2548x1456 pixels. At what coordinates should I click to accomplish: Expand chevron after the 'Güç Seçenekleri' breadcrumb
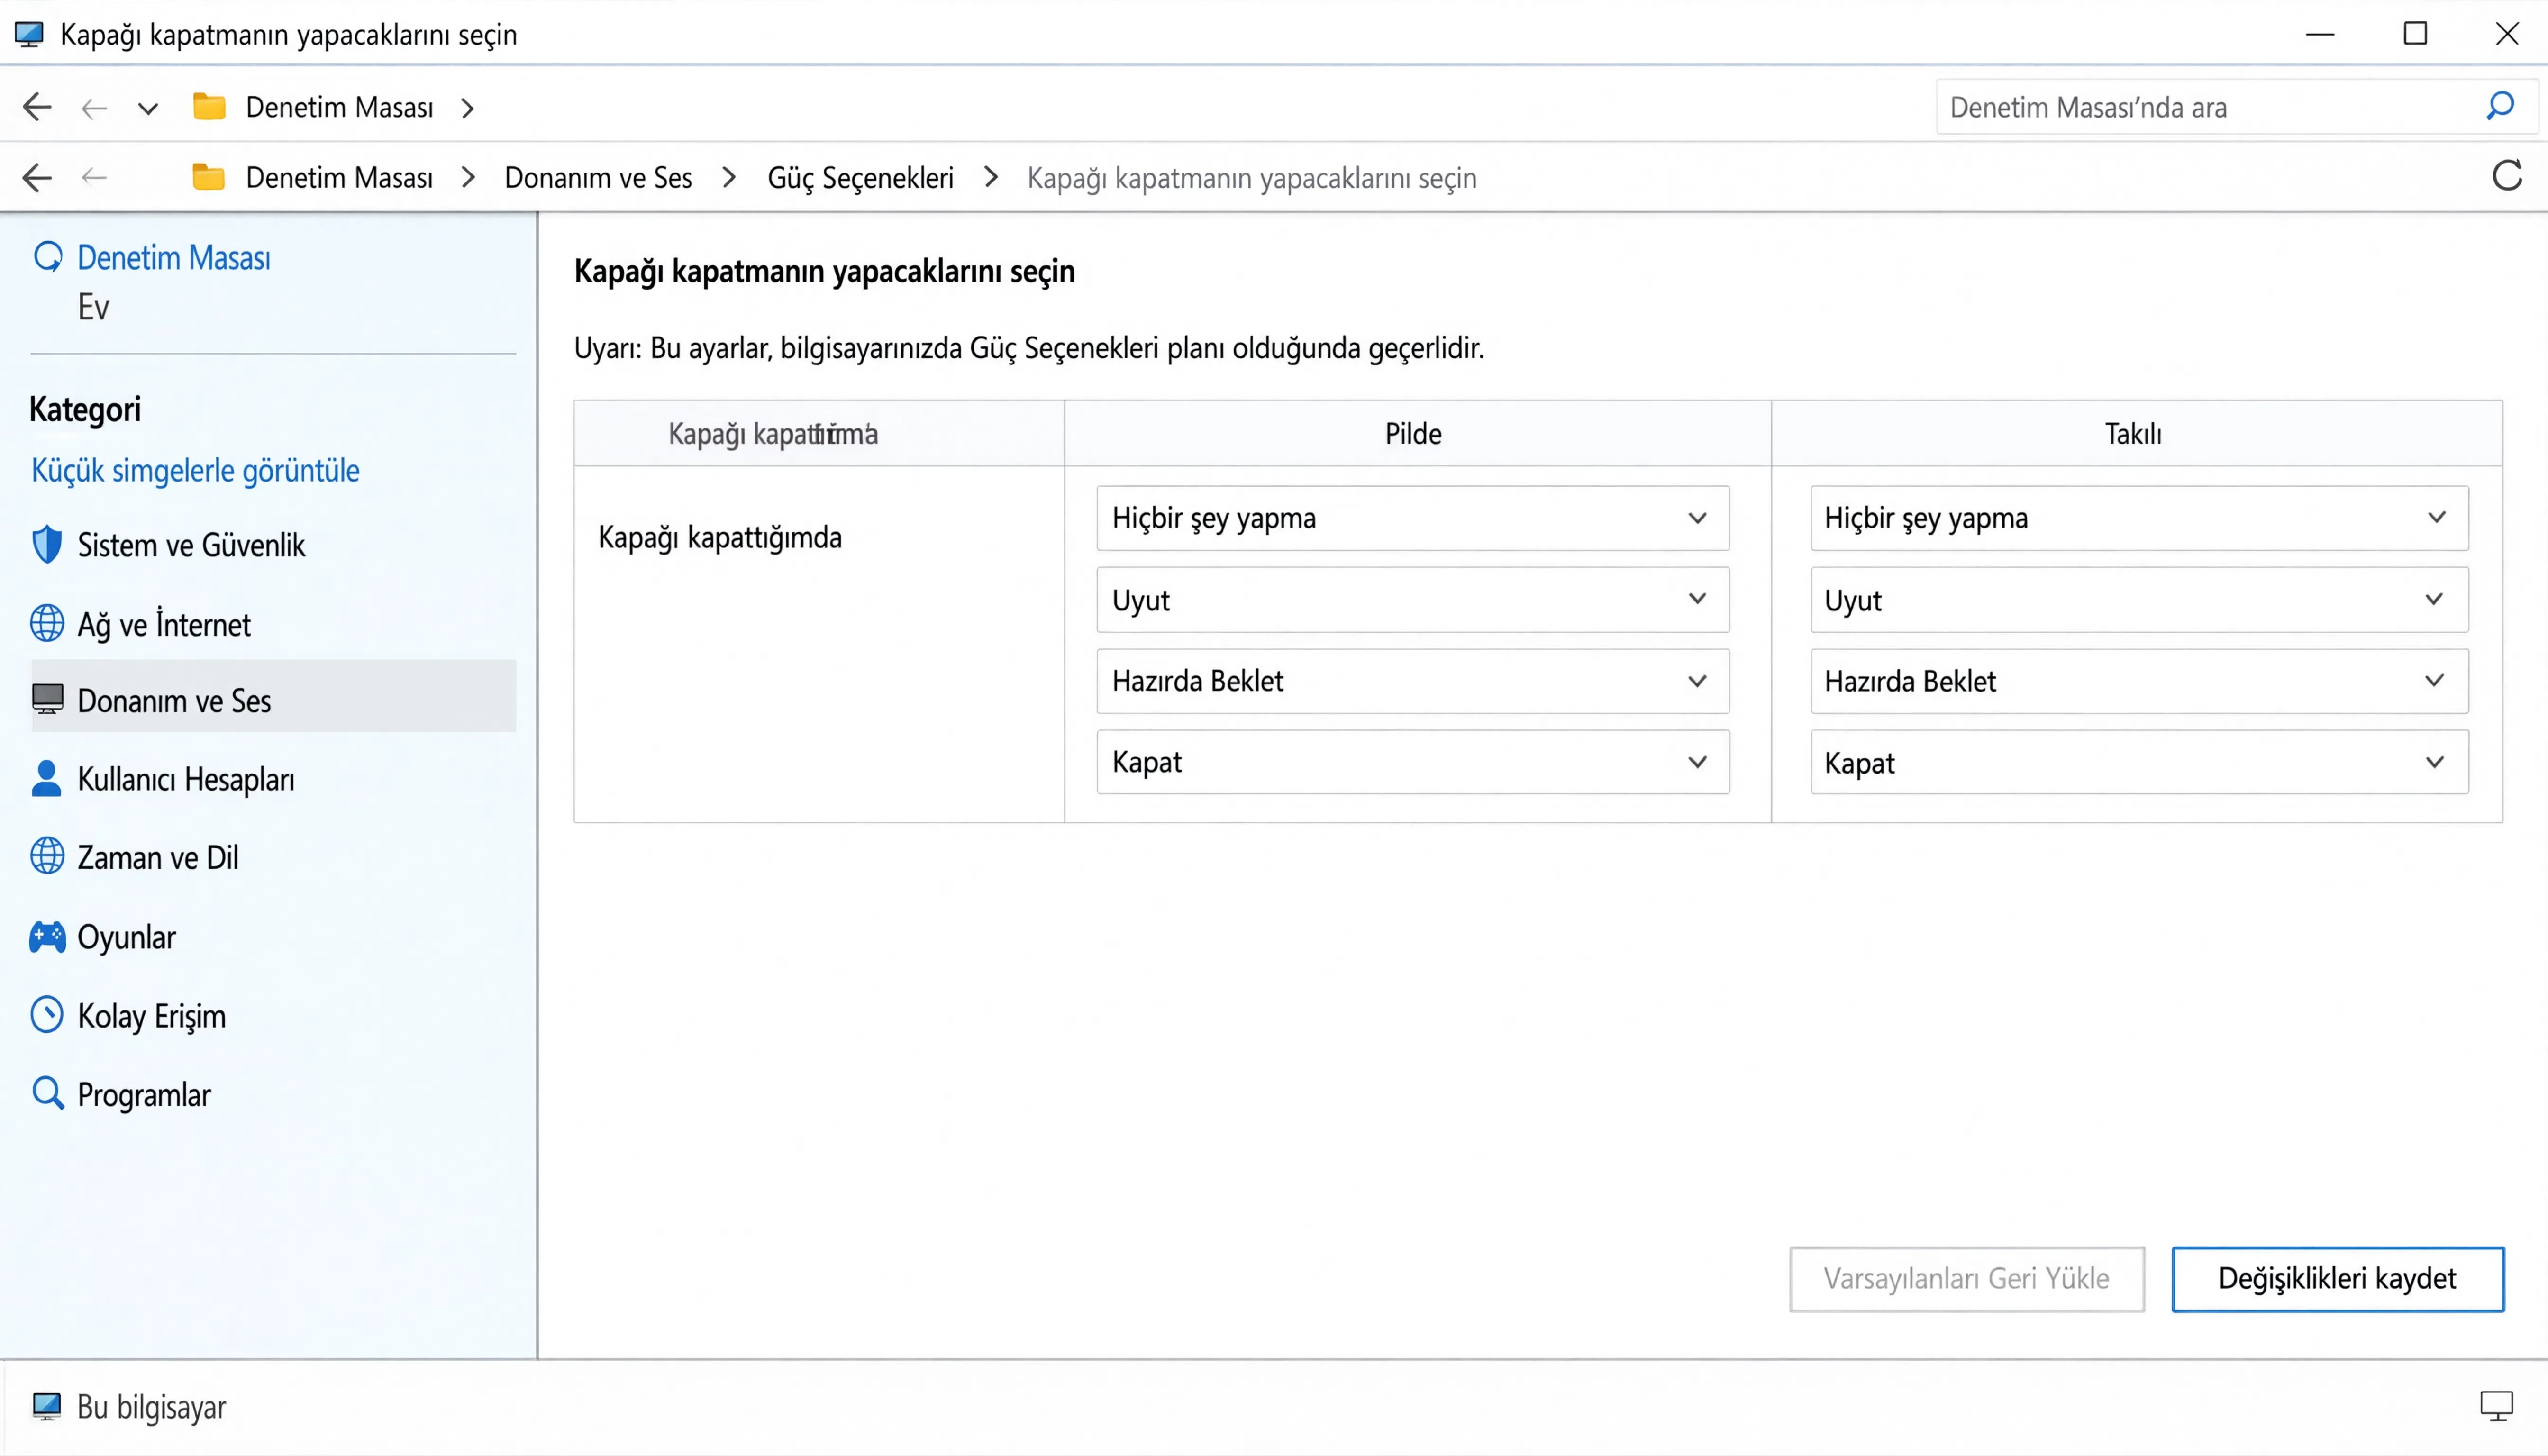click(x=991, y=177)
